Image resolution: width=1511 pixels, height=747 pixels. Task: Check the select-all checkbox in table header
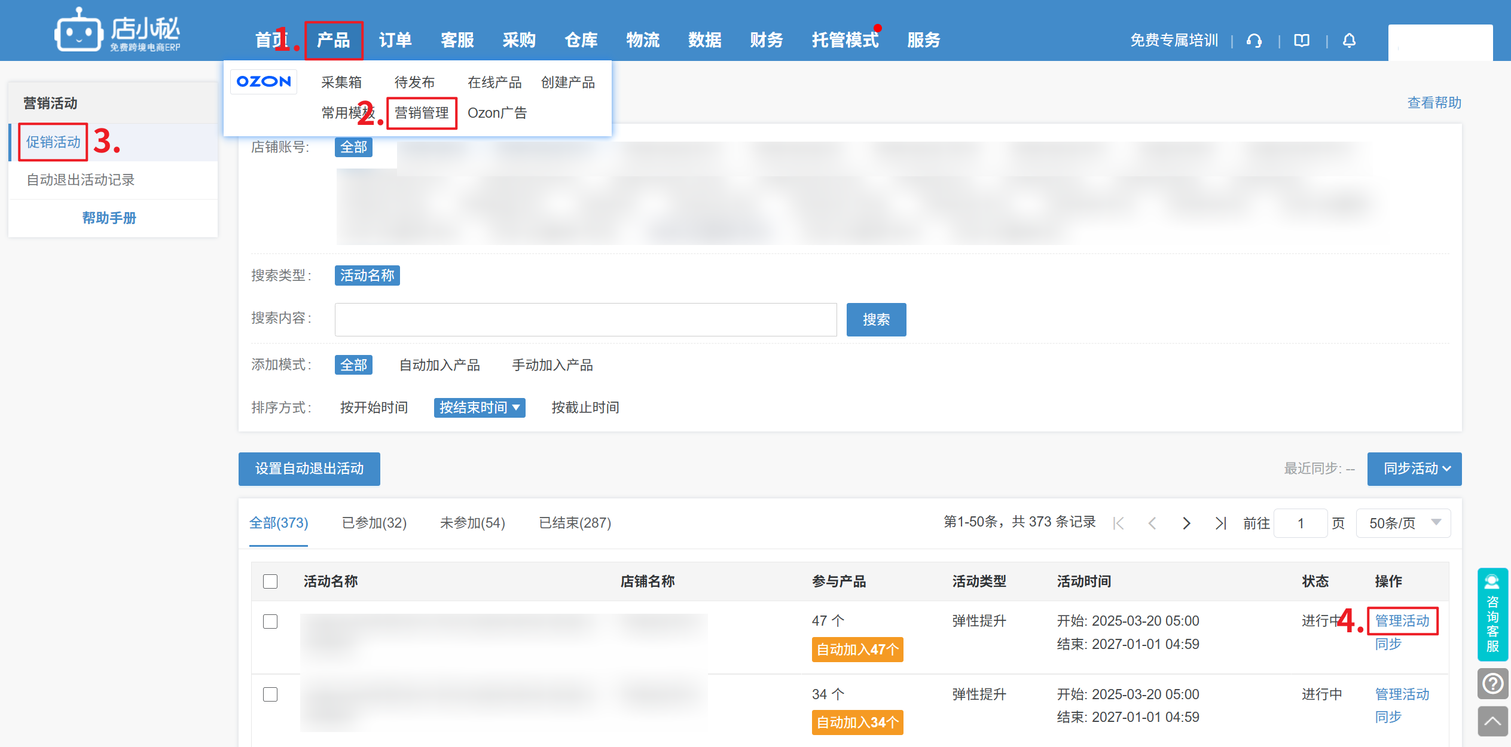click(270, 581)
